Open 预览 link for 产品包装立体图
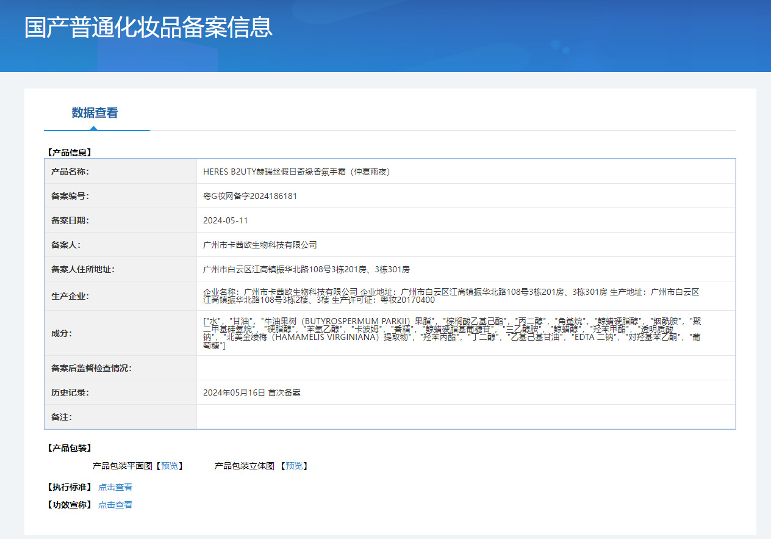 tap(294, 466)
